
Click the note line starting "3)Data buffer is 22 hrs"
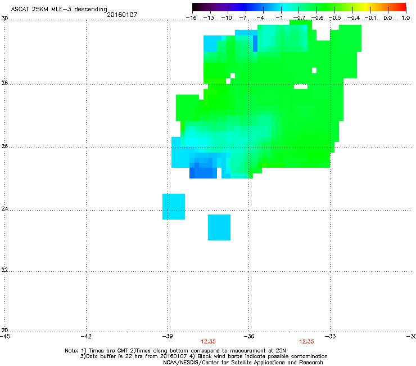point(204,356)
